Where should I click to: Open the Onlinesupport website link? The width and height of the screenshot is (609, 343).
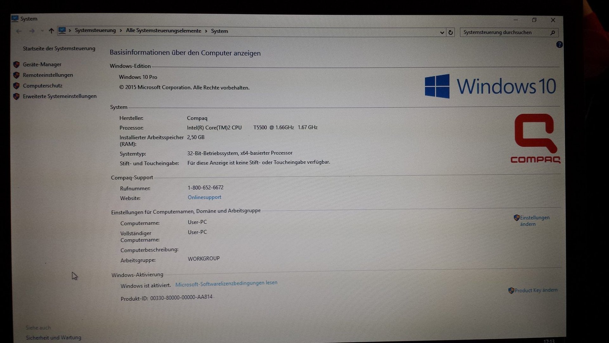(204, 197)
